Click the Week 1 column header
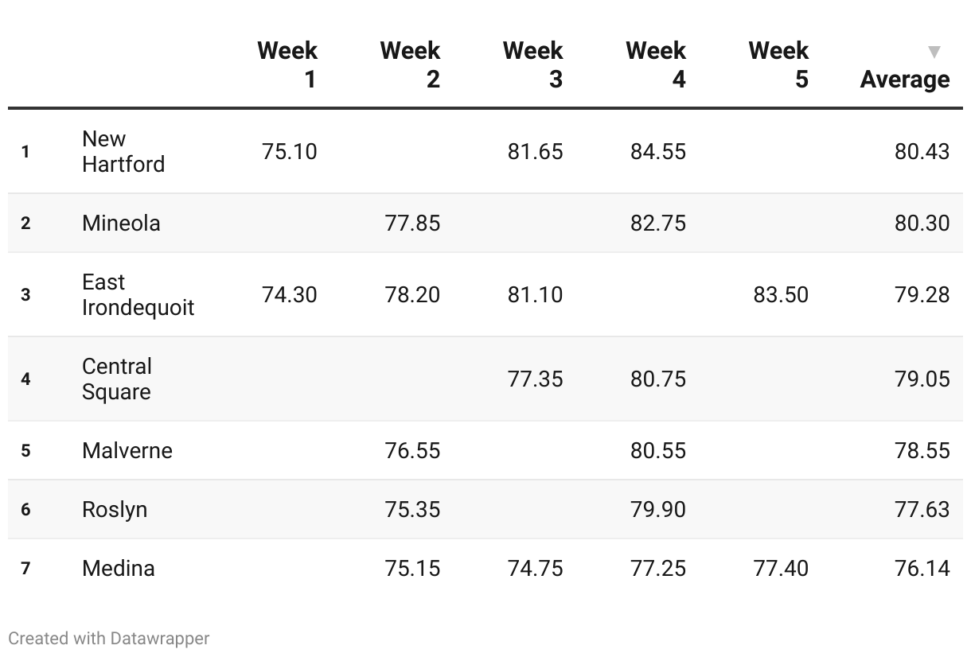The height and width of the screenshot is (657, 971). pos(287,65)
